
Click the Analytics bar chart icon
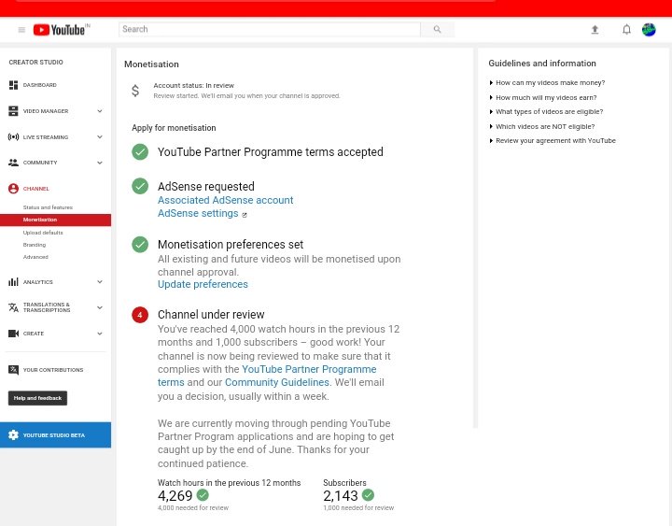[13, 282]
